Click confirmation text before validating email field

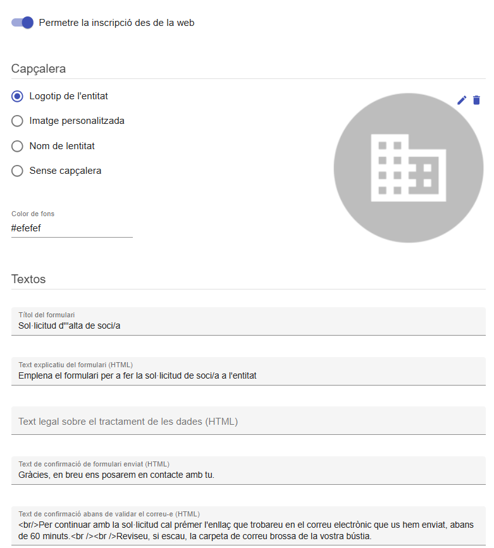[x=249, y=526]
